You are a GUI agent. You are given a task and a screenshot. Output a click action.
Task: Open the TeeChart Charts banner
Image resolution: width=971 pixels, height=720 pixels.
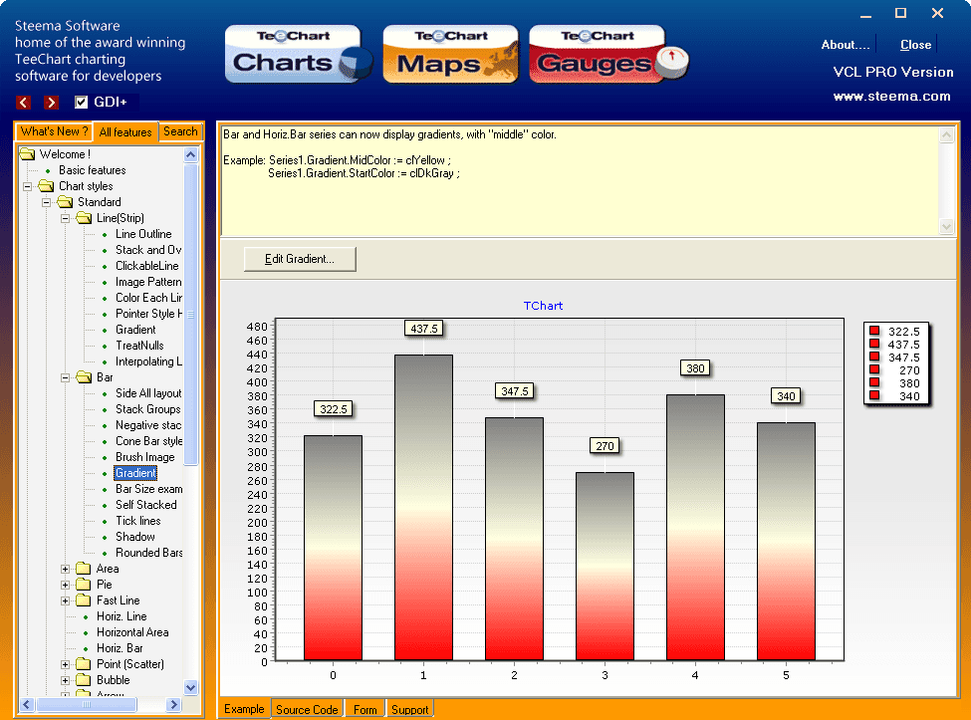[299, 54]
